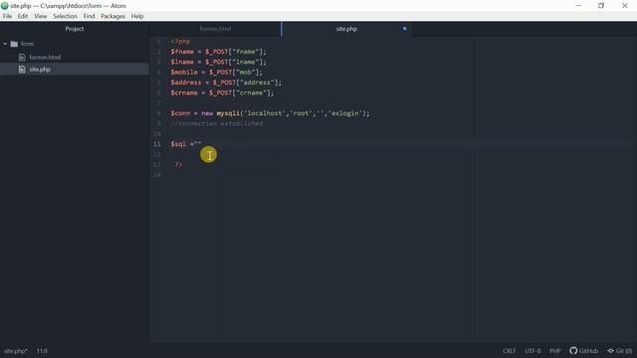Open the Help menu

point(137,16)
